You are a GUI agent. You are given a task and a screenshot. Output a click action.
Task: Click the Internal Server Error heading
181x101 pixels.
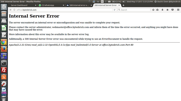(x=34, y=16)
